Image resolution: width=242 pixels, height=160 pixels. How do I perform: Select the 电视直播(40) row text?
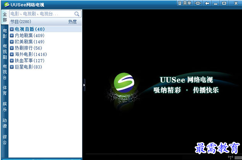click(x=30, y=29)
